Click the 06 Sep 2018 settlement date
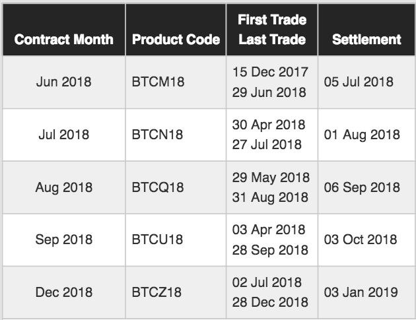The width and height of the screenshot is (416, 320). tap(362, 187)
